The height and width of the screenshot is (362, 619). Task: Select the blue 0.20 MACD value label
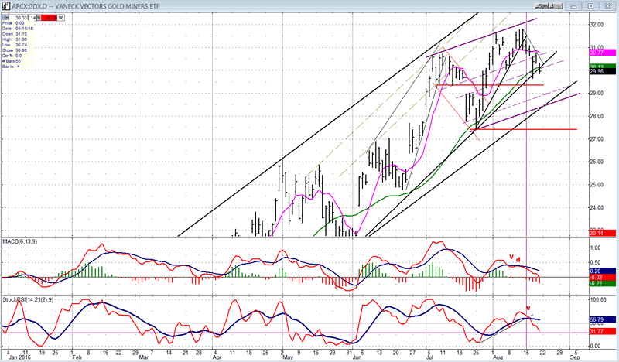[x=598, y=271]
